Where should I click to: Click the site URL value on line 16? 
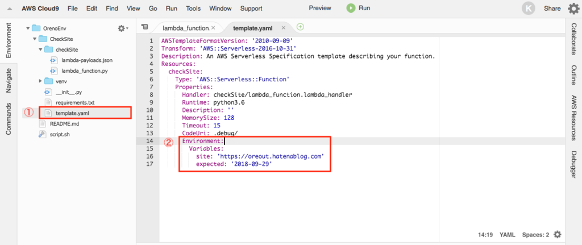[269, 156]
